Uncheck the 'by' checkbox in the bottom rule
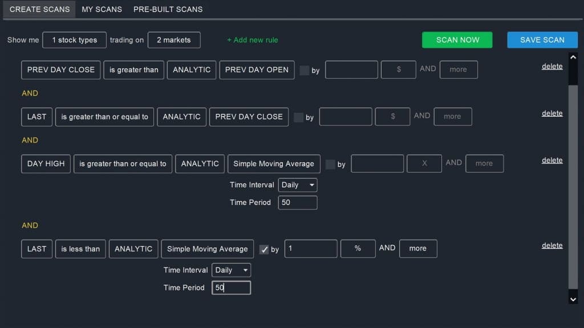The width and height of the screenshot is (584, 328). pyautogui.click(x=265, y=249)
